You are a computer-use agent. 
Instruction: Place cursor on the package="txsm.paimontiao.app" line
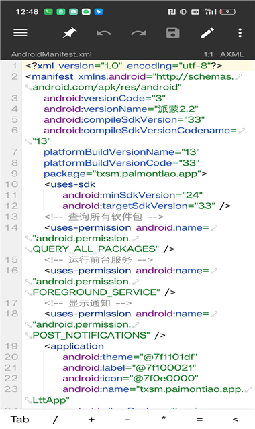[125, 174]
